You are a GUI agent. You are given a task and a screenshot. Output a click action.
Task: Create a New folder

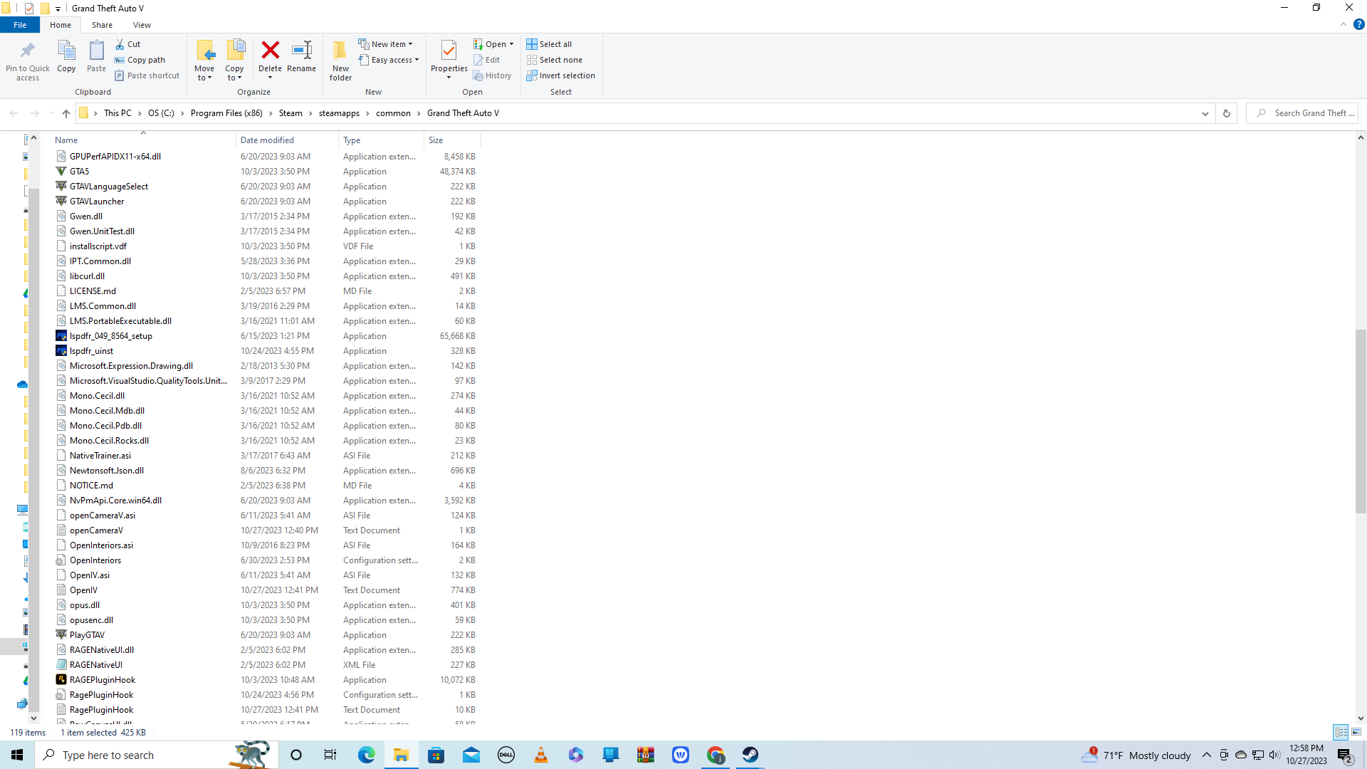tap(340, 60)
